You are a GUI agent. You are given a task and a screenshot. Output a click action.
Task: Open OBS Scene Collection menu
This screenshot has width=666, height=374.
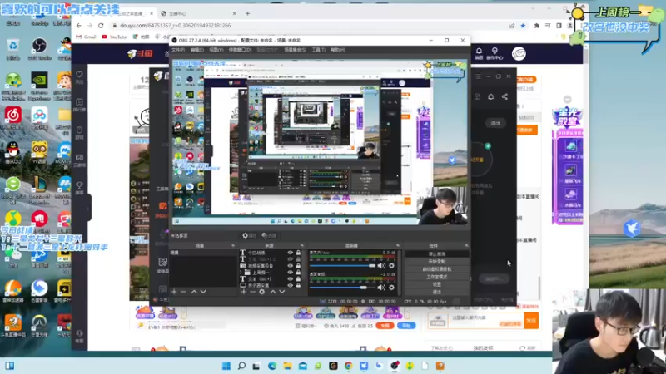coord(296,50)
